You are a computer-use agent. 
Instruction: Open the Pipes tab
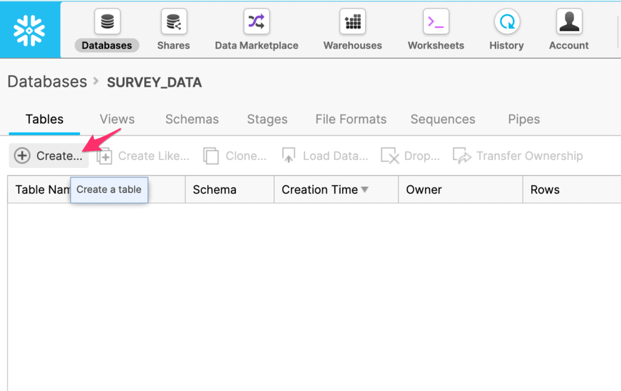point(523,119)
